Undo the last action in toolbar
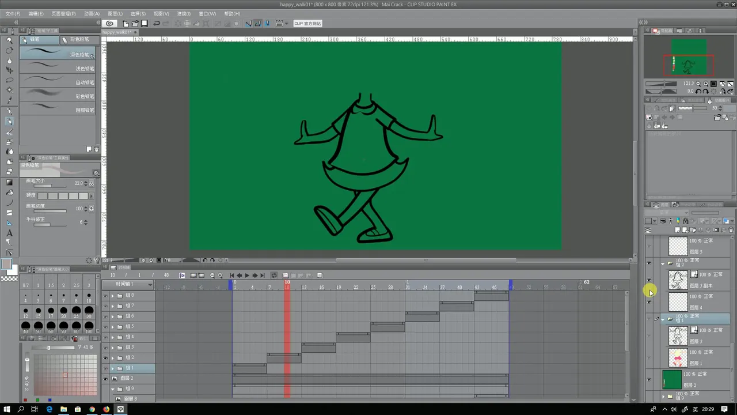737x415 pixels. [156, 24]
